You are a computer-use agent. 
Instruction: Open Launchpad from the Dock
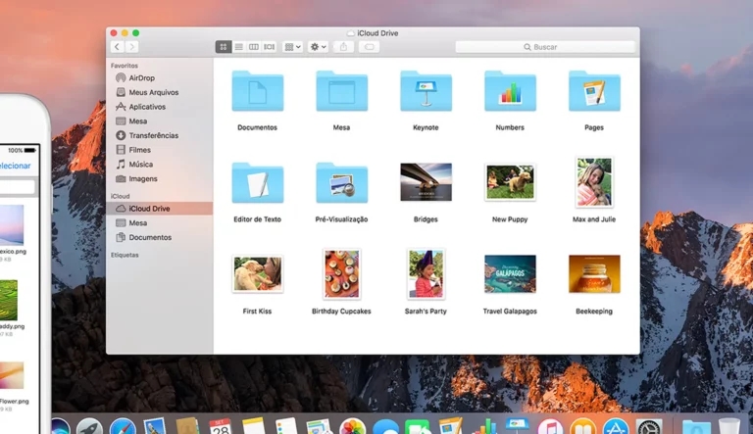click(90, 426)
